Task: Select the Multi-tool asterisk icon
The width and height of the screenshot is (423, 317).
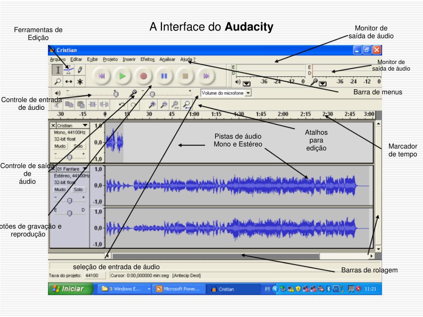Action: click(x=80, y=81)
